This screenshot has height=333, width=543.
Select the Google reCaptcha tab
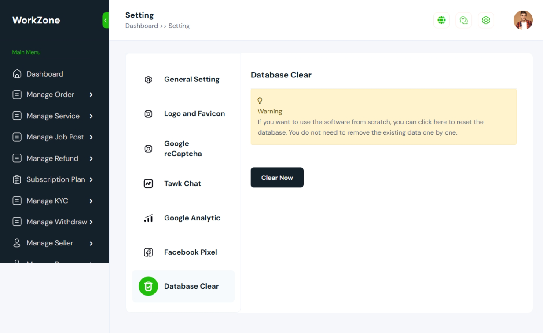point(183,149)
